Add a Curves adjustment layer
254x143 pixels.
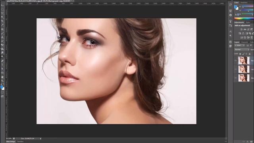coord(248,29)
